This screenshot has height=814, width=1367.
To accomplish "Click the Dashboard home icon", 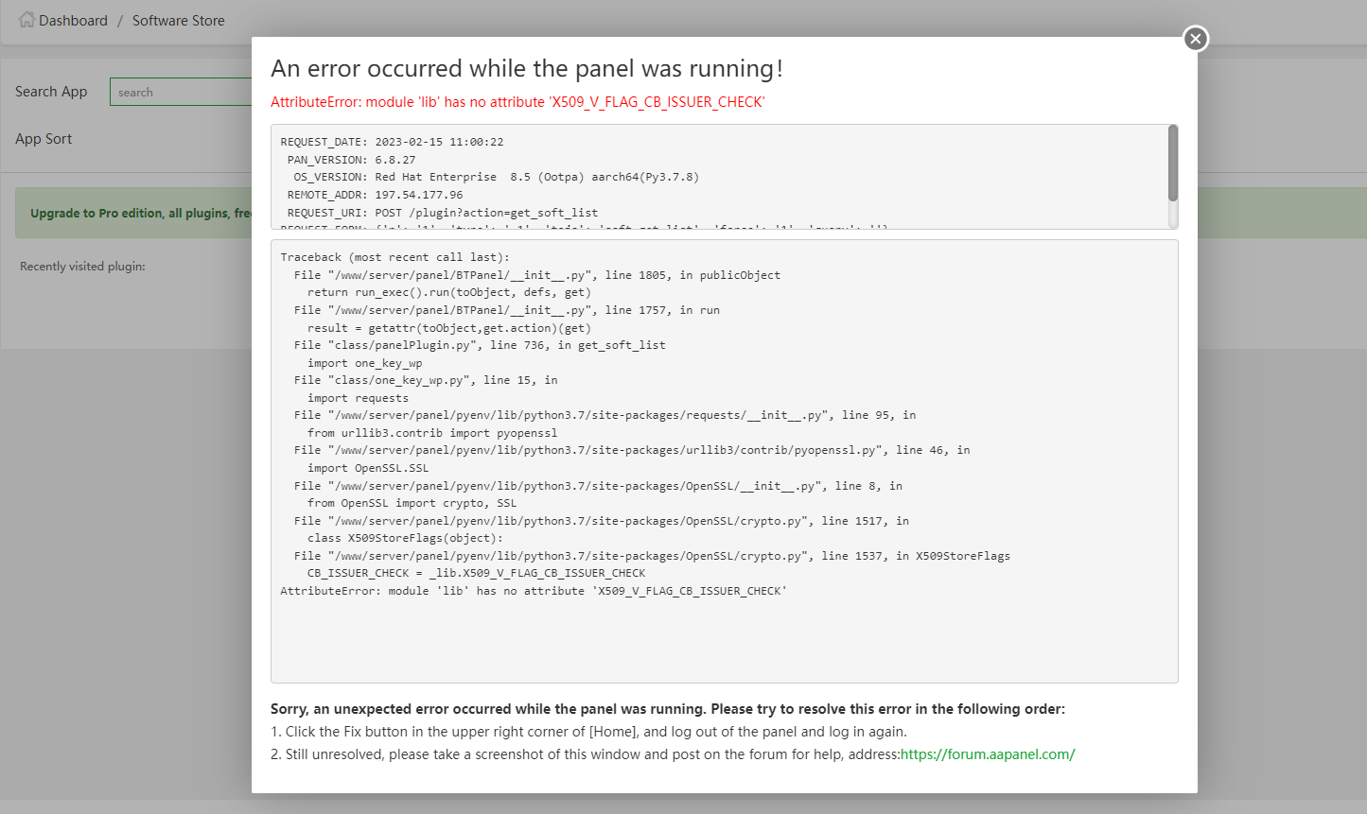I will point(26,20).
